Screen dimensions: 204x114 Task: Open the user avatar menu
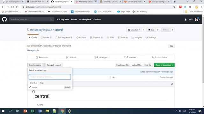[197, 20]
